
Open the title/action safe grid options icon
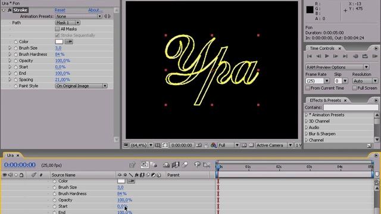pos(158,145)
